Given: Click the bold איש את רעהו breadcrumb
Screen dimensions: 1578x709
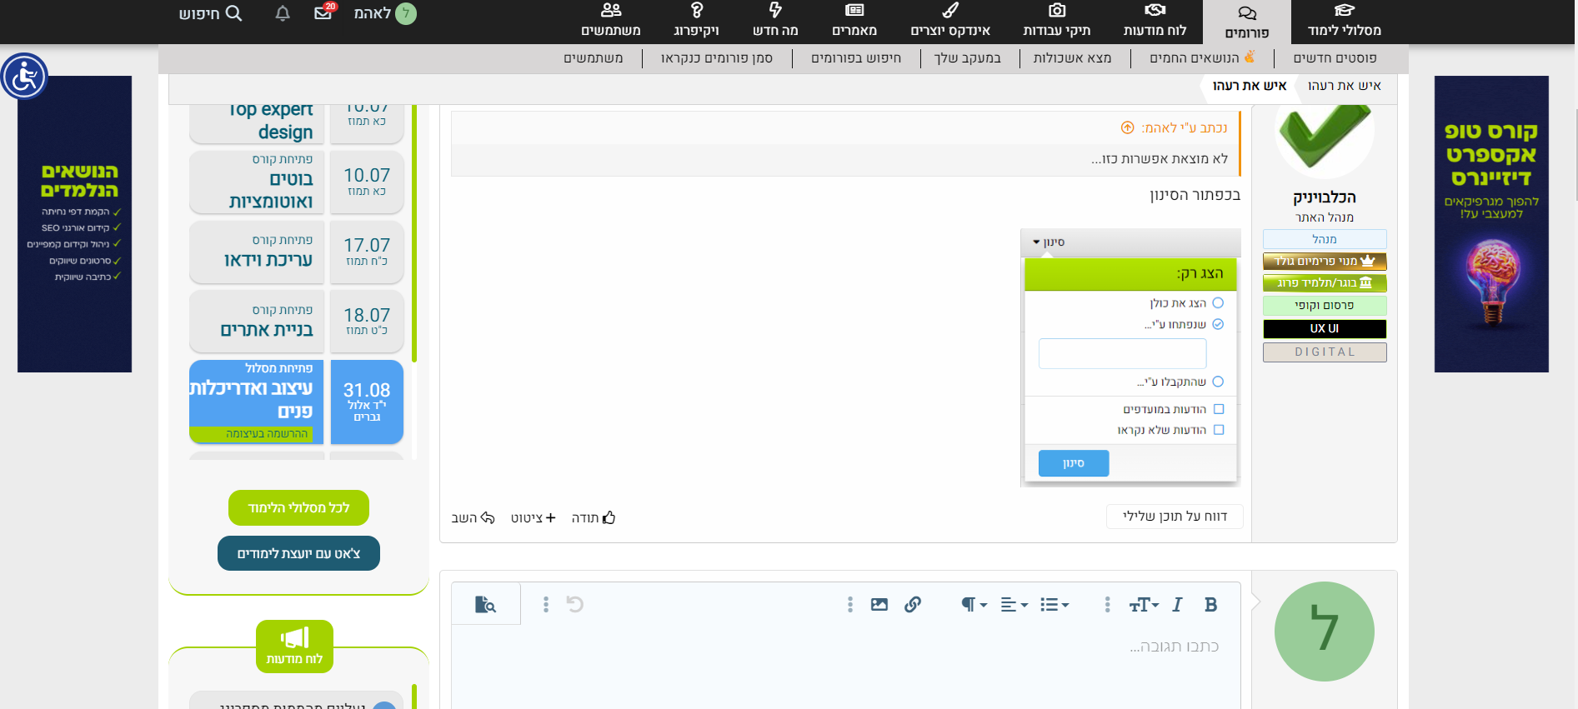Looking at the screenshot, I should coord(1249,86).
